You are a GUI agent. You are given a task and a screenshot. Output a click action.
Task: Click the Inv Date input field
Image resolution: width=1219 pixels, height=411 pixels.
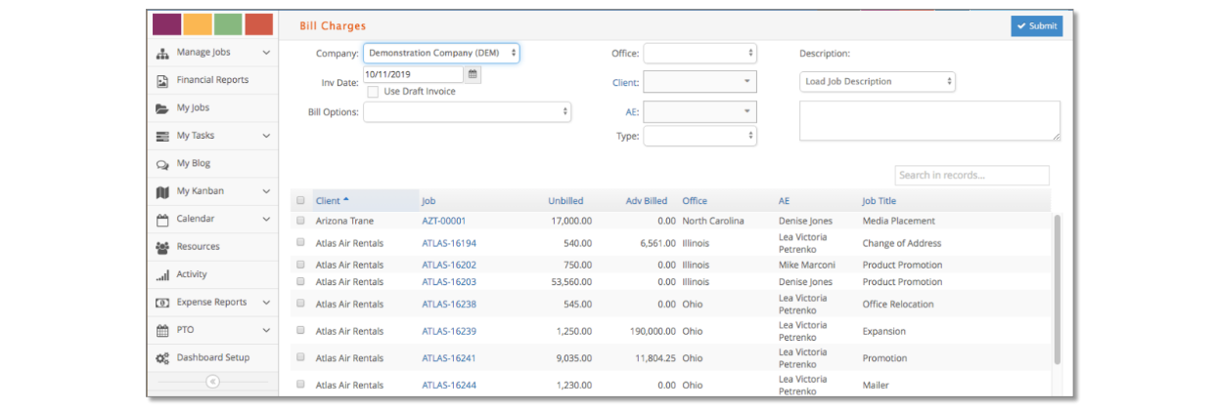point(413,73)
